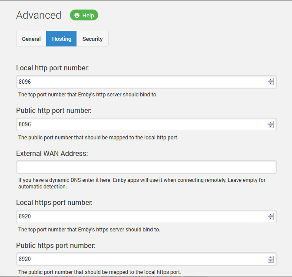Click the info icon in Help button
This screenshot has height=277, width=292.
77,15
